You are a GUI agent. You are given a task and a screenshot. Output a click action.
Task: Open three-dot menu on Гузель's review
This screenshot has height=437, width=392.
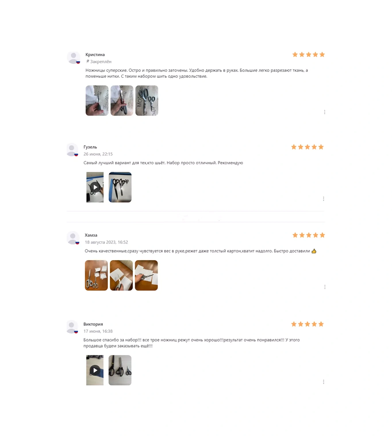(323, 199)
